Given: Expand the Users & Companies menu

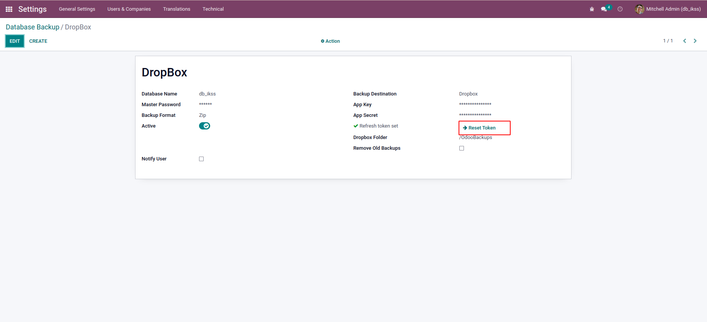Looking at the screenshot, I should pyautogui.click(x=129, y=9).
